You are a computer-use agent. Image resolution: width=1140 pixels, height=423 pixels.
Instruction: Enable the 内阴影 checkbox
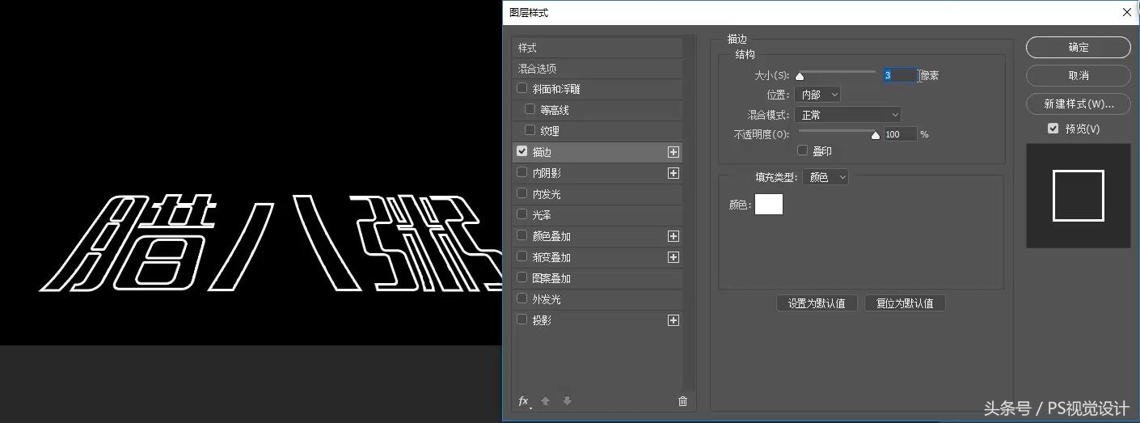[x=521, y=172]
